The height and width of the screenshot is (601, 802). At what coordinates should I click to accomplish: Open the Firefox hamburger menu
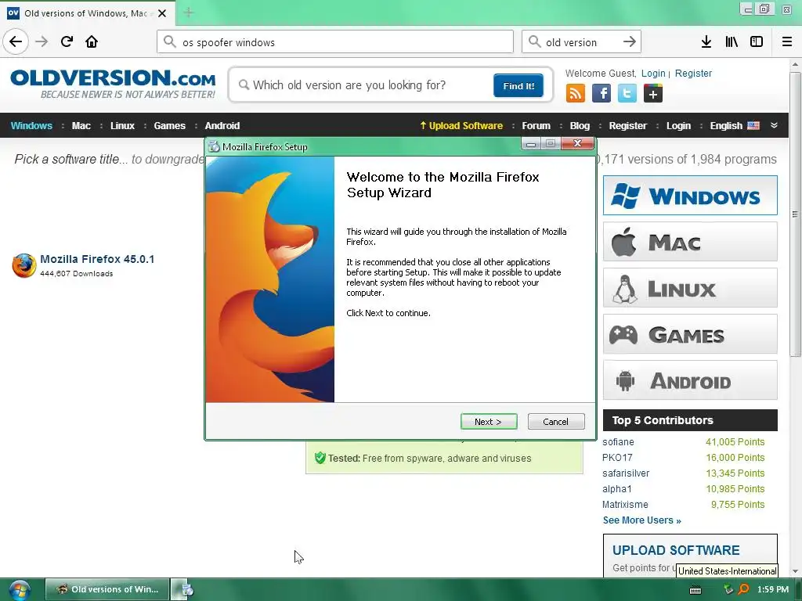tap(786, 41)
